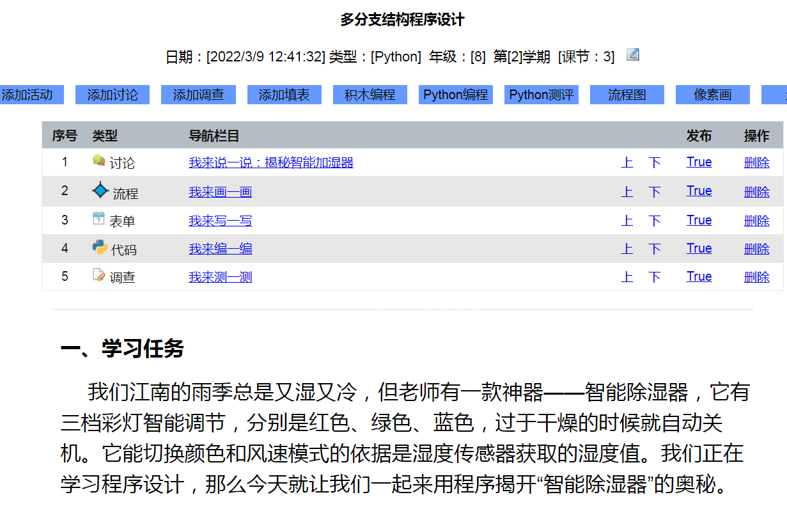Click the 类型 column header

(105, 136)
